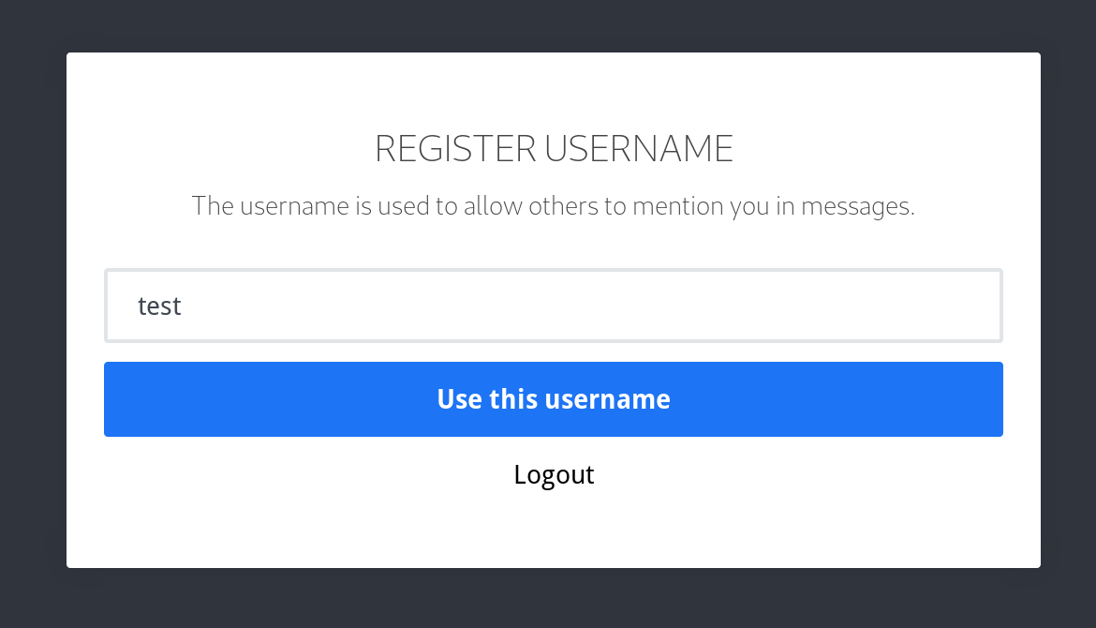This screenshot has height=628, width=1096.
Task: Click the mention explanation text
Action: click(x=553, y=205)
